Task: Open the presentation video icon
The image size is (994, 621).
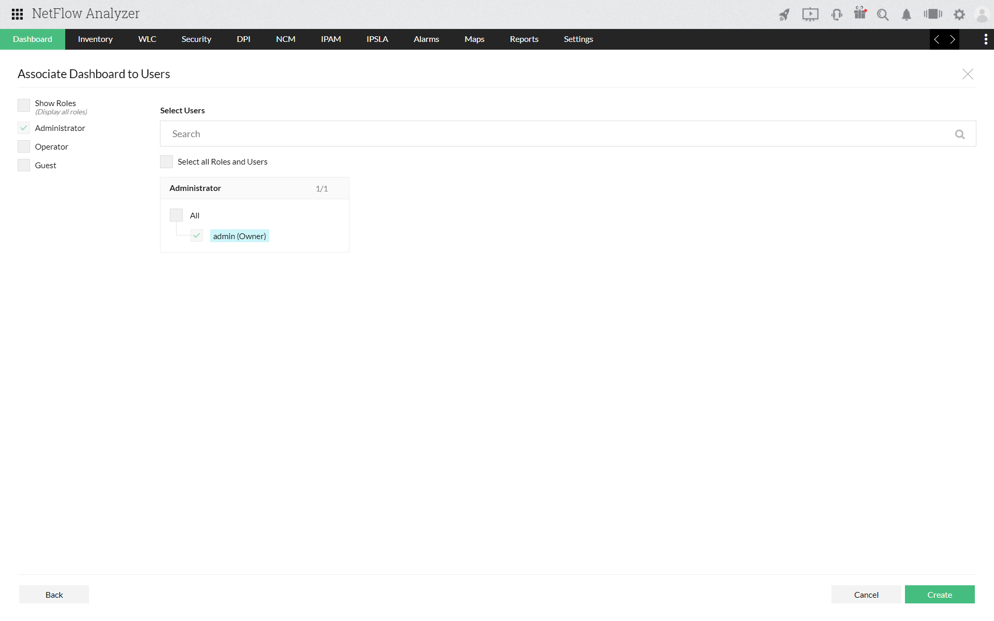Action: [810, 14]
